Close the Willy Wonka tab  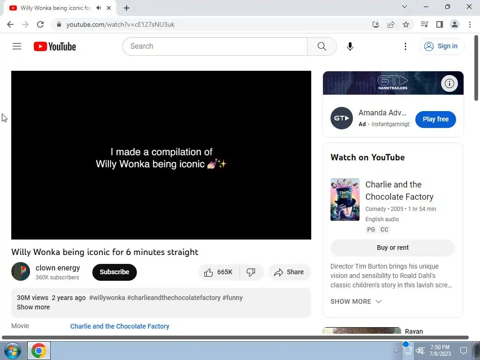pyautogui.click(x=109, y=8)
